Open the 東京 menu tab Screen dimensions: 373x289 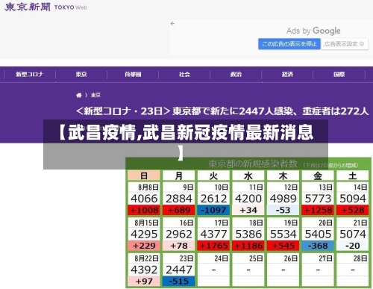(81, 74)
